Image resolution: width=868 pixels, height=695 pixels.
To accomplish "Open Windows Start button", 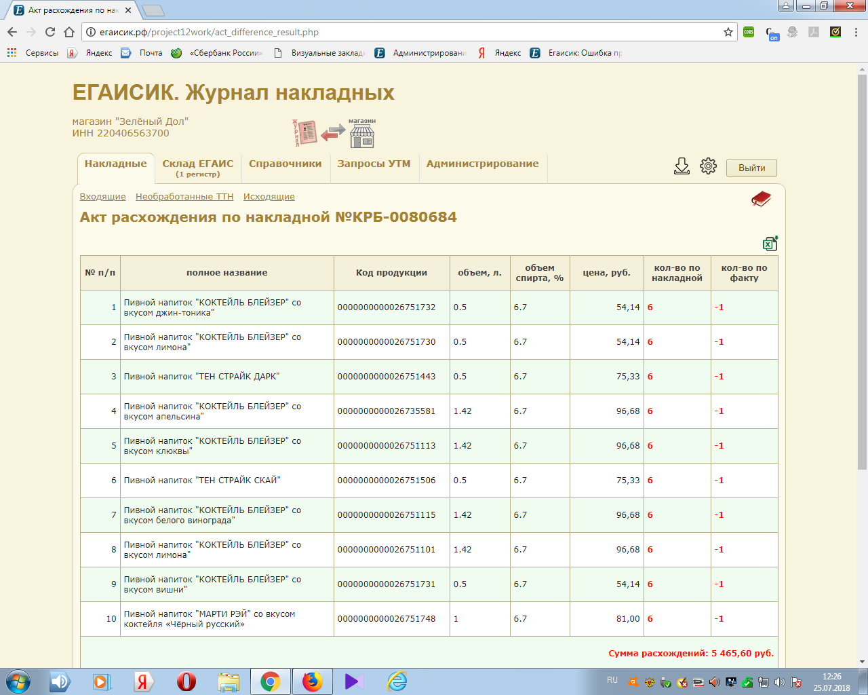I will tap(18, 681).
